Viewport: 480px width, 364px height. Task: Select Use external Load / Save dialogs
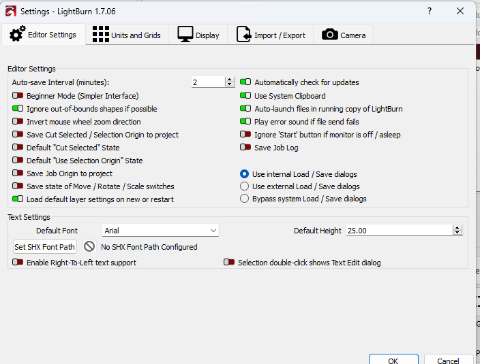pyautogui.click(x=244, y=186)
